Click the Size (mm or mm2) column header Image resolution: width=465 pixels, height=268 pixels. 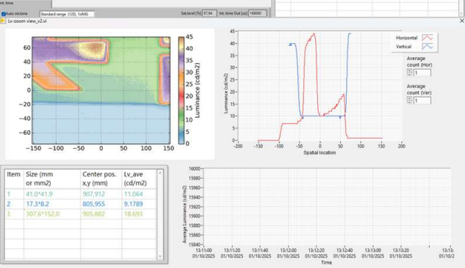pyautogui.click(x=52, y=179)
